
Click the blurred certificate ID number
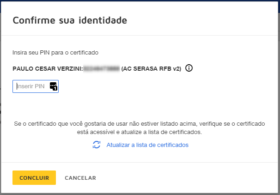coord(102,68)
